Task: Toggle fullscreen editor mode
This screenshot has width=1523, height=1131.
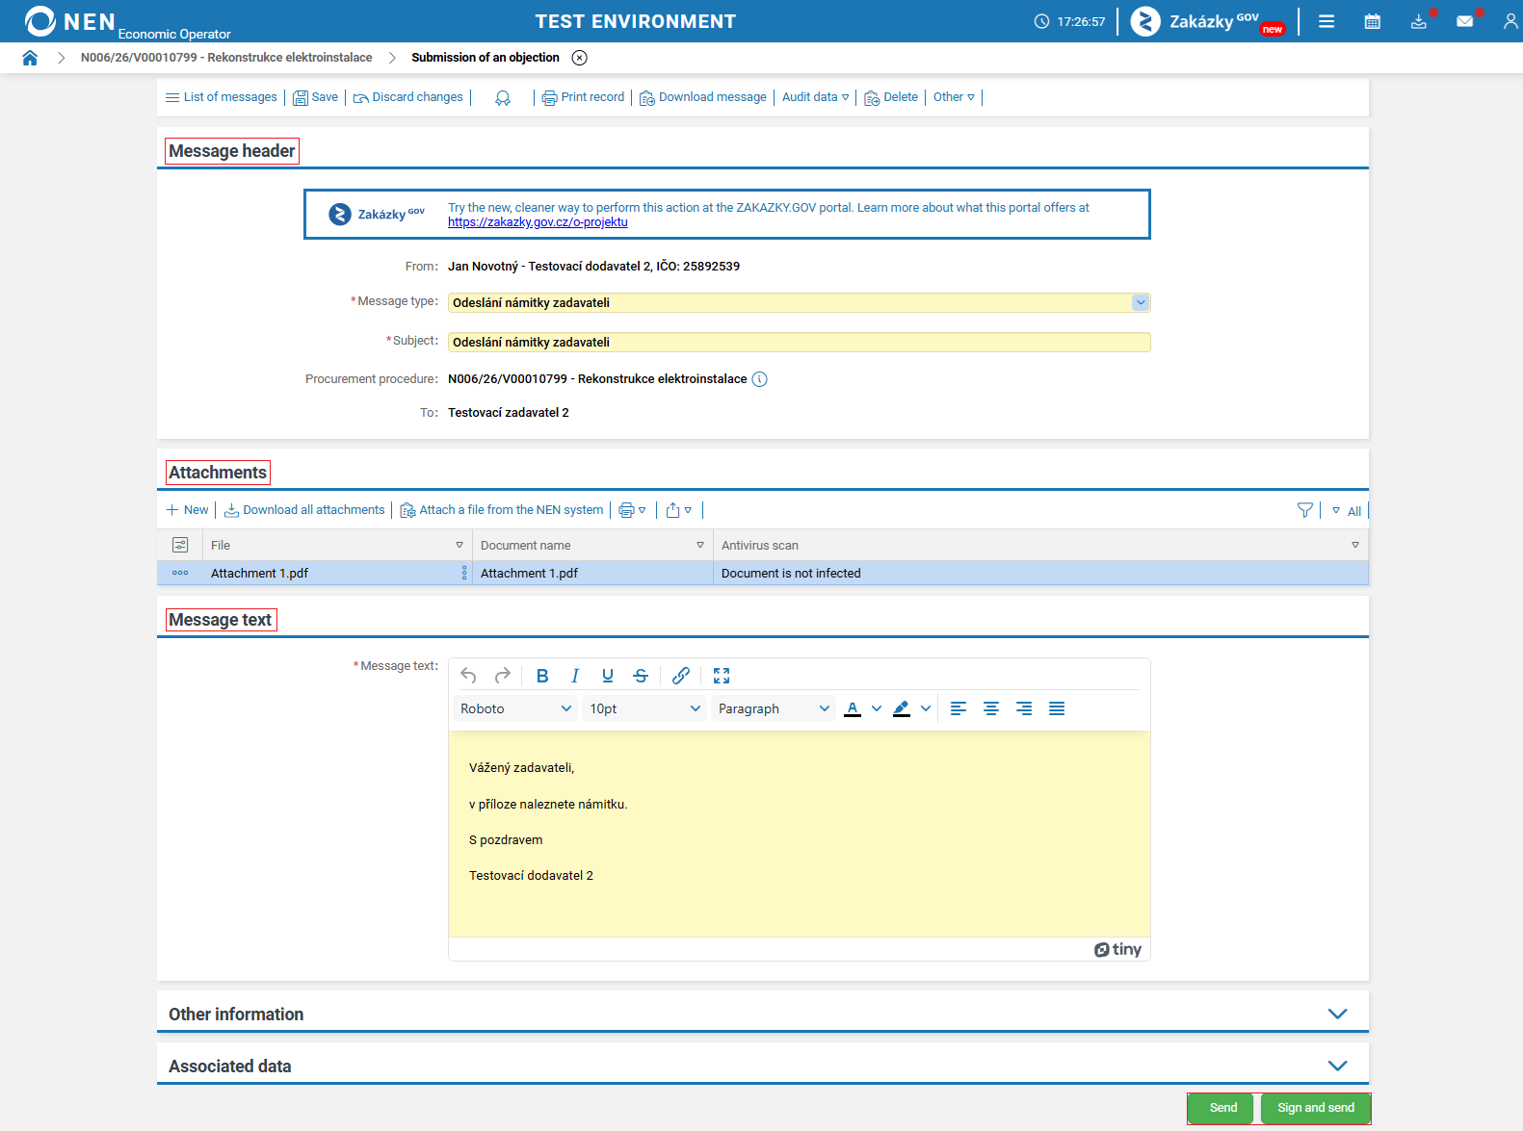Action: 722,676
